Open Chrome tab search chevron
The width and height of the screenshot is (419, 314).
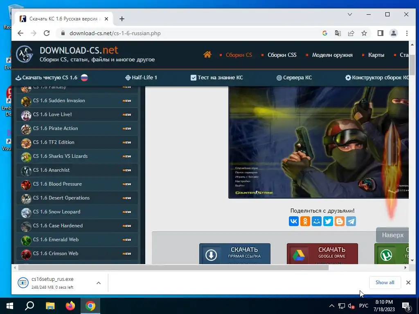click(x=350, y=14)
